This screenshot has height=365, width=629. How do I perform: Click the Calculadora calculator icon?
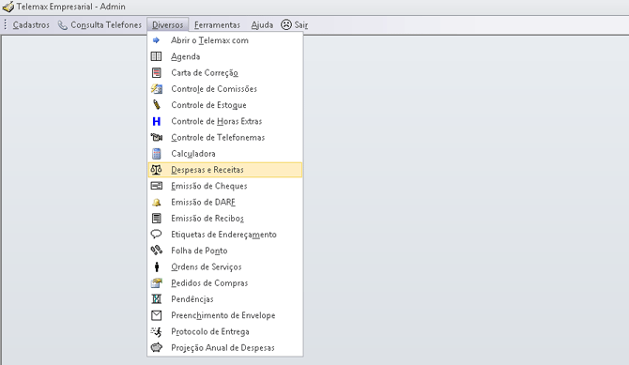[157, 154]
